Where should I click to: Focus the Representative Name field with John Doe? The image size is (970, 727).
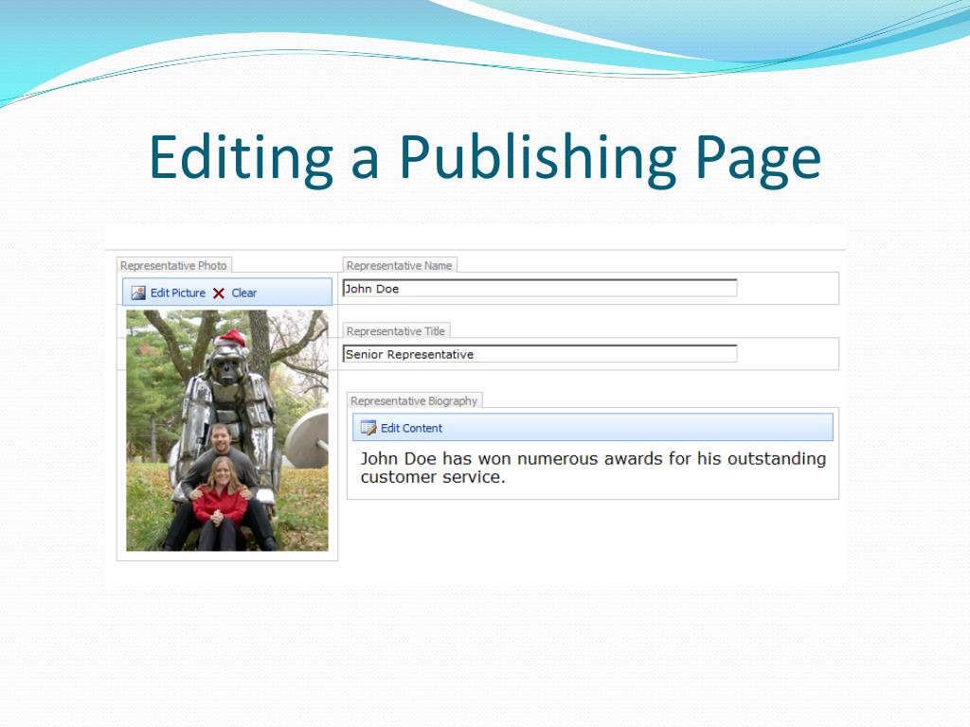point(540,288)
